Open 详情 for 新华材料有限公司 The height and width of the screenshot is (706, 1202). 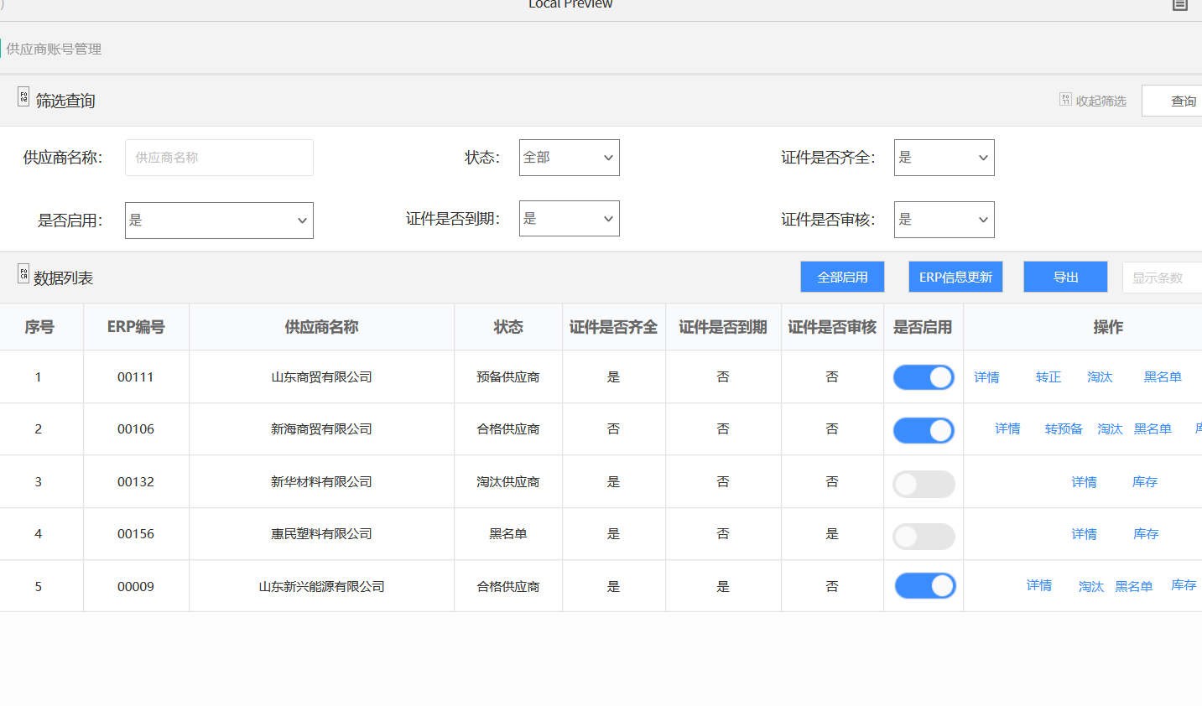(x=1084, y=482)
